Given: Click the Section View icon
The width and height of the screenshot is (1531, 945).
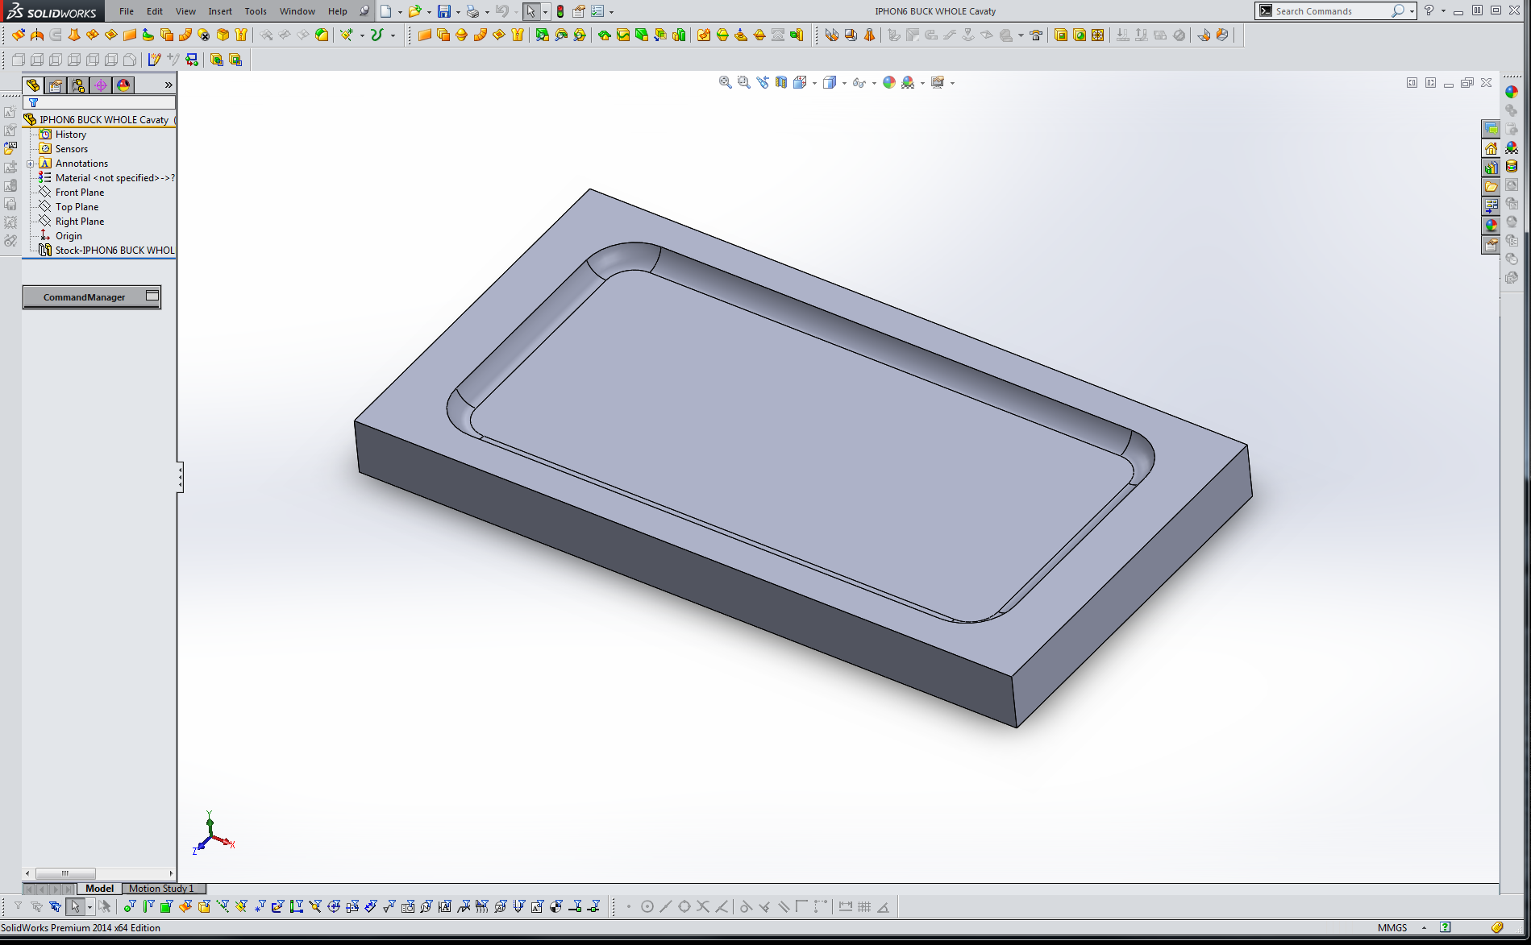Looking at the screenshot, I should coord(780,82).
